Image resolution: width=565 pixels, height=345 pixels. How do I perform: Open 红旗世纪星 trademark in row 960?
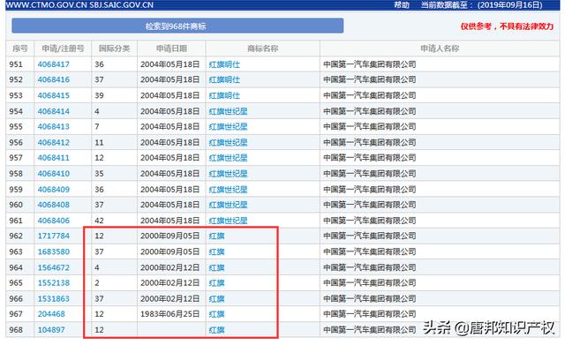[x=228, y=205]
